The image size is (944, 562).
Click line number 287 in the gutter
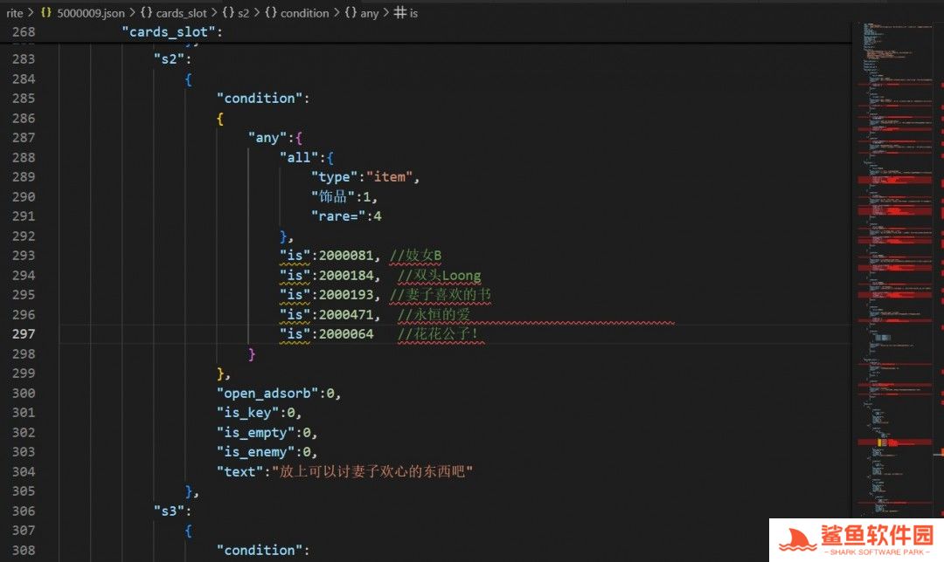24,138
